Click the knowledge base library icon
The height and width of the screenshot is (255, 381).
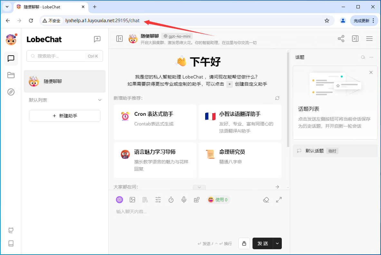[x=145, y=200]
